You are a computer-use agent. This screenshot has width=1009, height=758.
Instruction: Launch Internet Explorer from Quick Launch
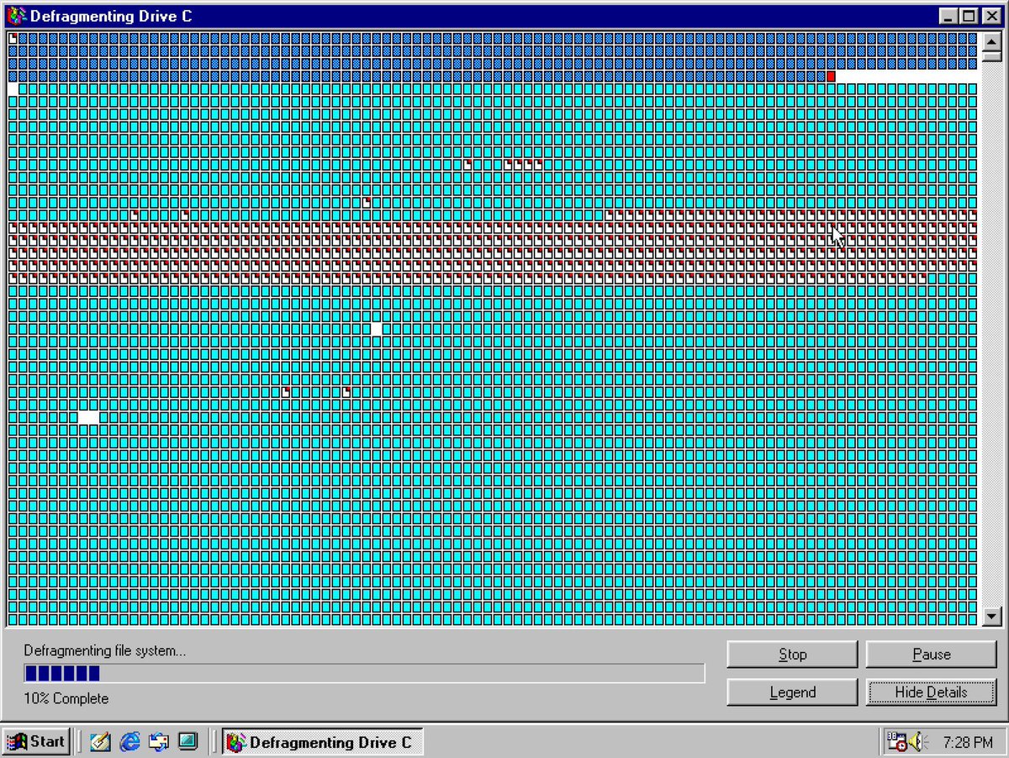pos(129,741)
